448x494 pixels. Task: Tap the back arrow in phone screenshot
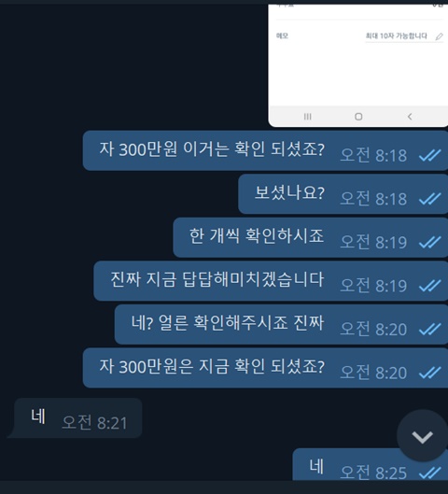[410, 117]
